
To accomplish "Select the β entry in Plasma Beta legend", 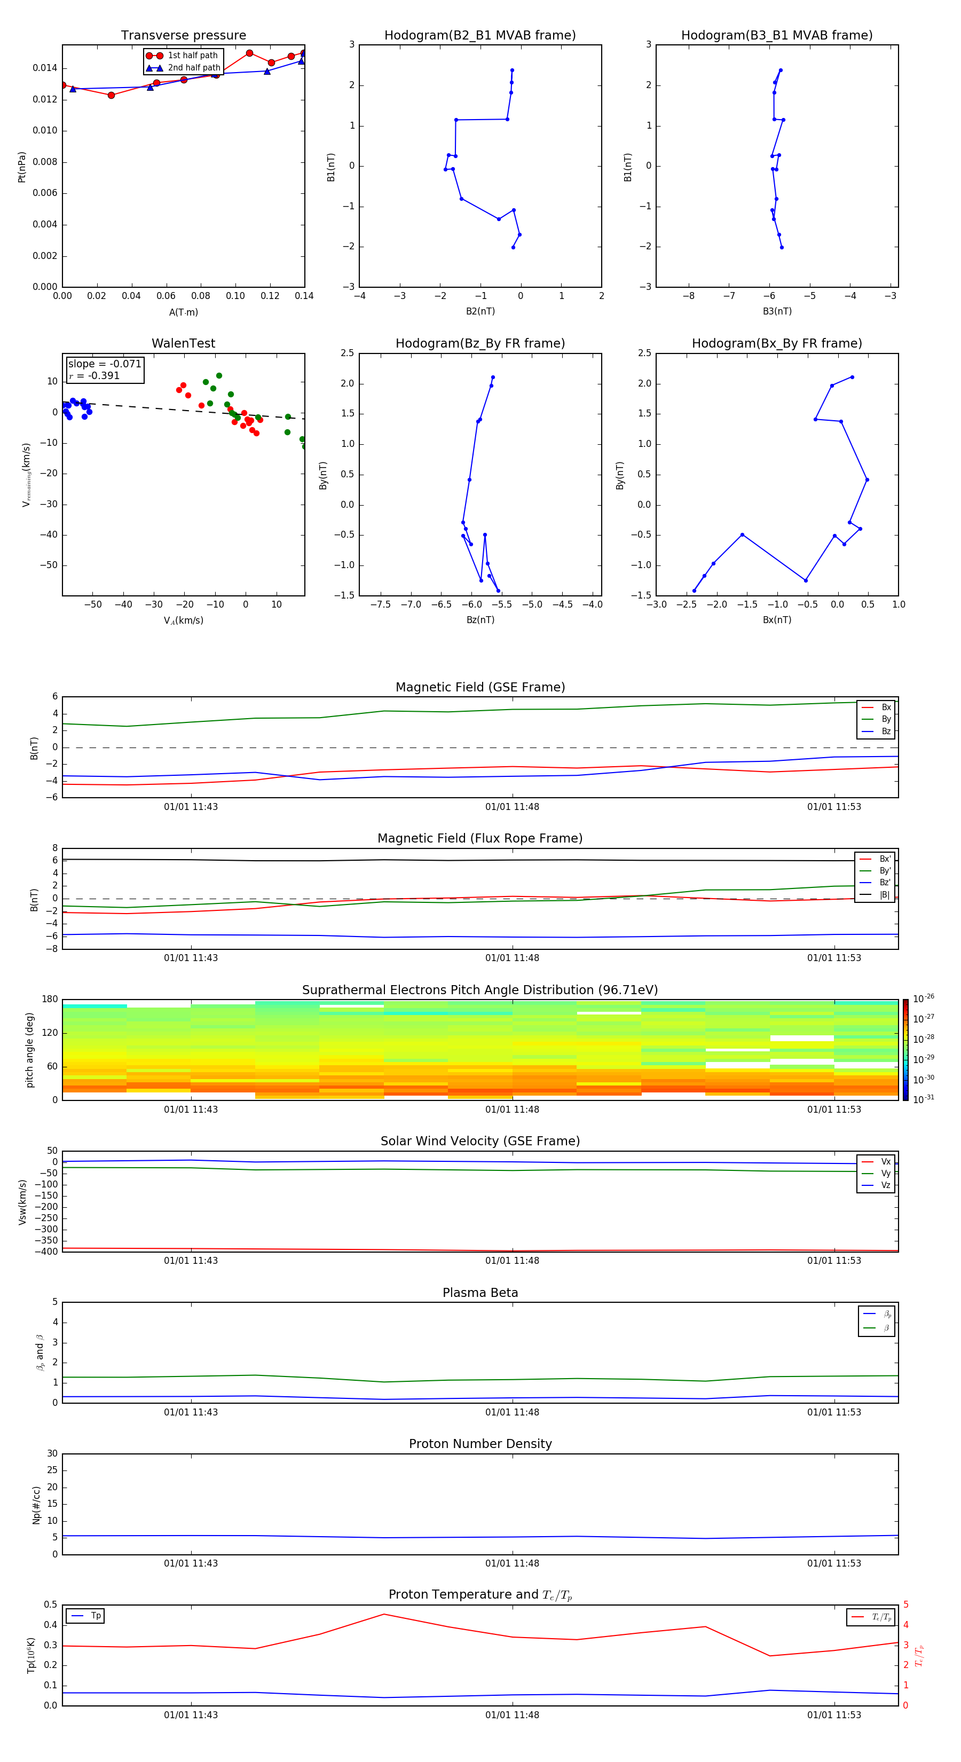I will tap(877, 1328).
